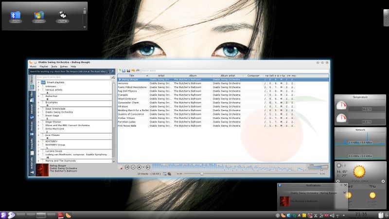Select the Porcelain Judas track
Screen dimensions: 389x219
pos(223,122)
